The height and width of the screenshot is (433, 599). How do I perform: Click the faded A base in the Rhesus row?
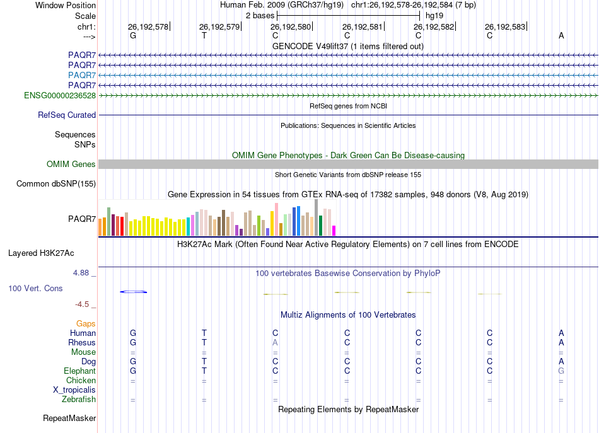pos(275,342)
